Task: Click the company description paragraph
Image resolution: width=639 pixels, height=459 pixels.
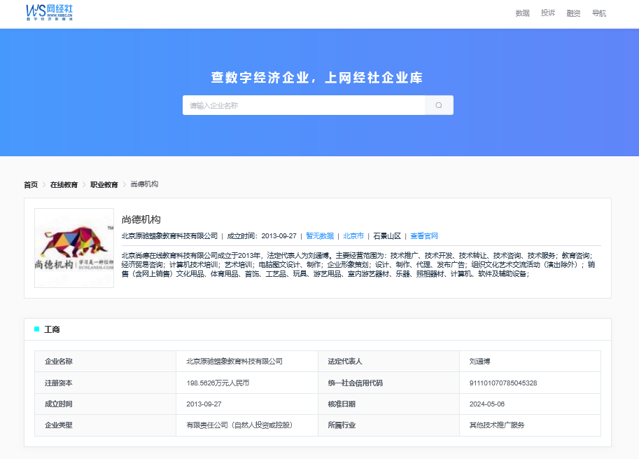Action: [358, 265]
